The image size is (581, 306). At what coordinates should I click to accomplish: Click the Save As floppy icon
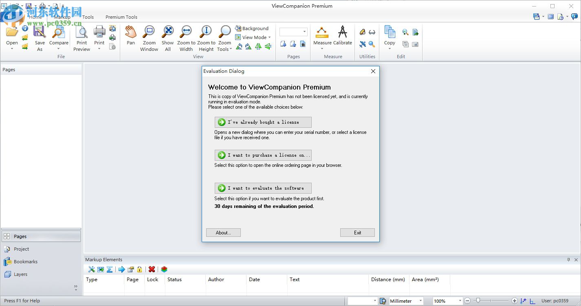(40, 32)
